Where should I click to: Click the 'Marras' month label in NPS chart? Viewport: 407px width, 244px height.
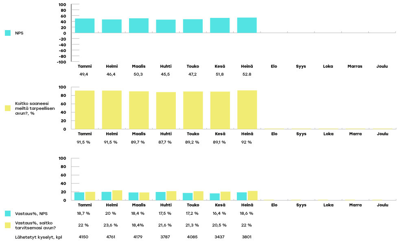tap(355, 66)
